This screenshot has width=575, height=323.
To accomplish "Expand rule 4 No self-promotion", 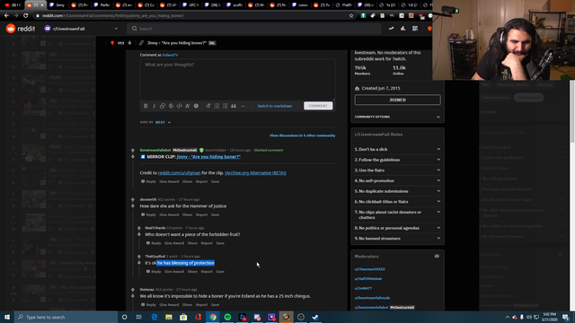I will click(397, 180).
